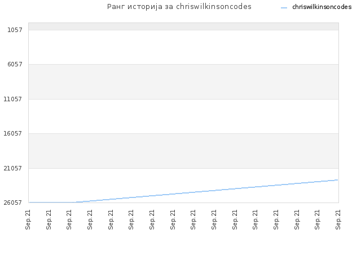Click the 26057 y-axis label

[x=13, y=202]
